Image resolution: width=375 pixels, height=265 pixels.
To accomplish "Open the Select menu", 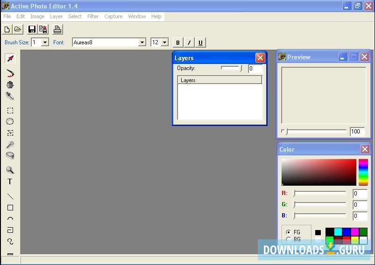I will click(75, 16).
